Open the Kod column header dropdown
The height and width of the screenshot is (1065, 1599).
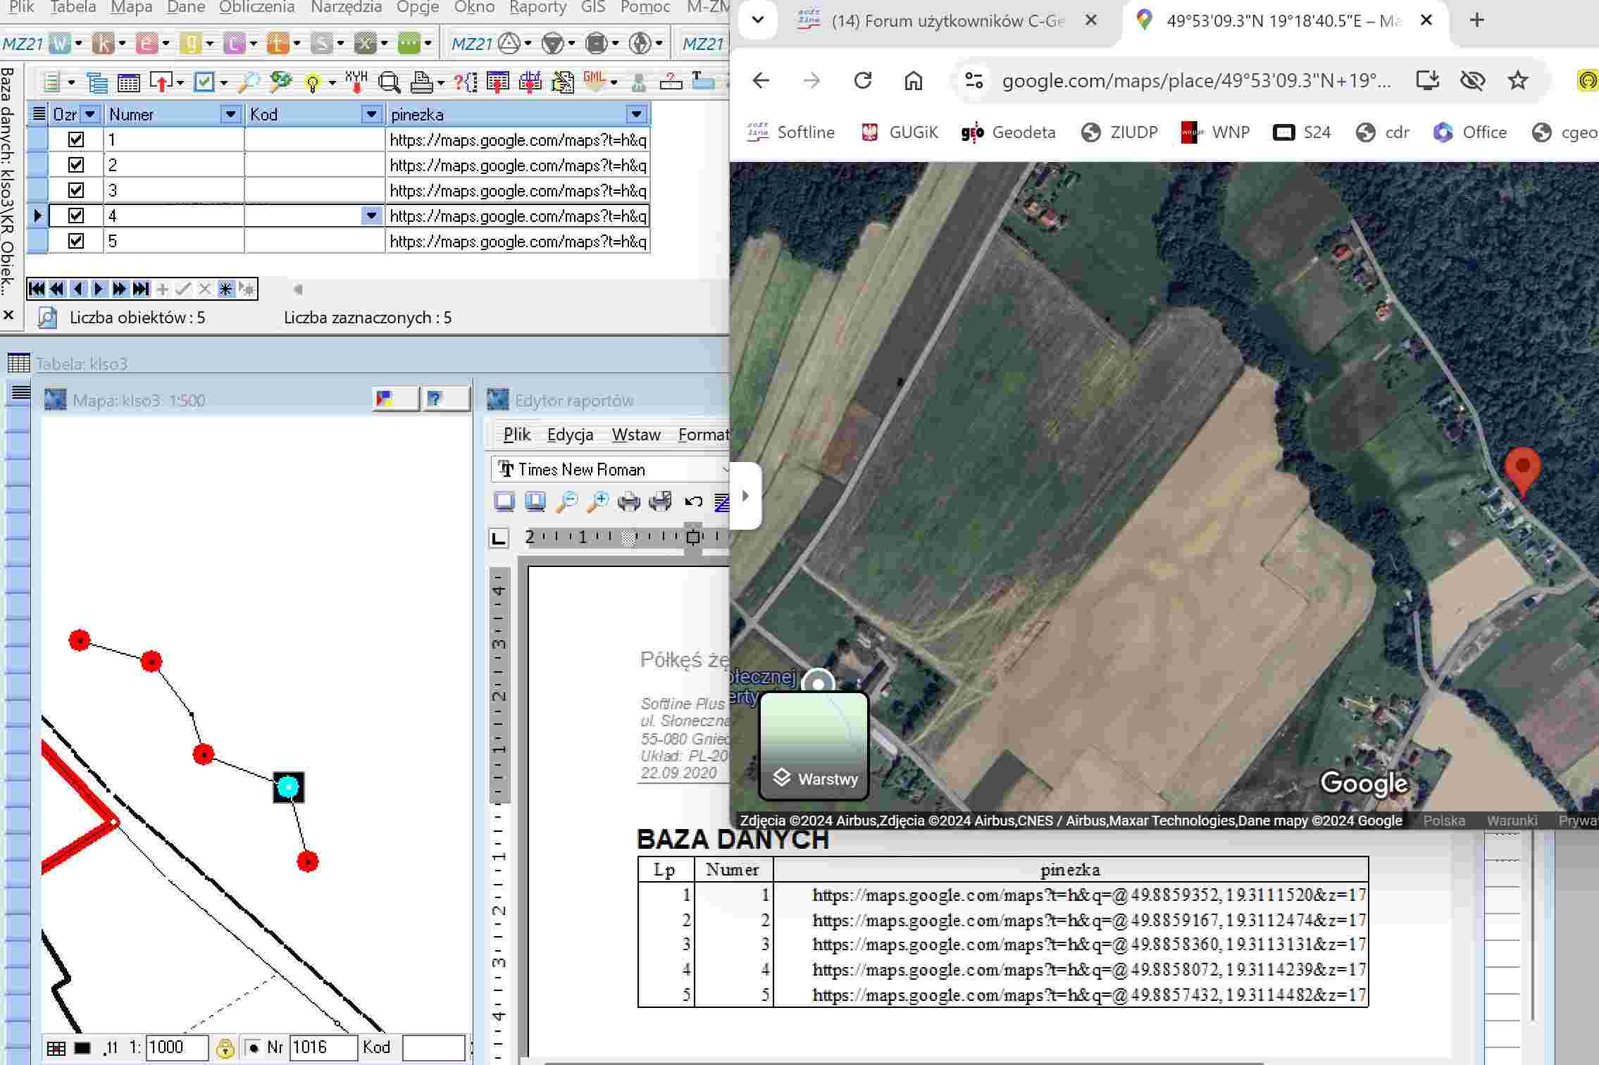point(371,114)
